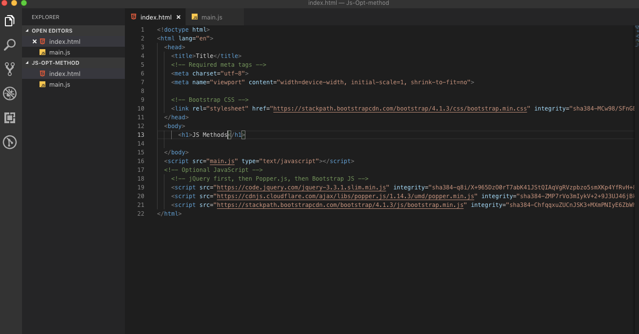Switch to the main.js tab

pyautogui.click(x=212, y=17)
